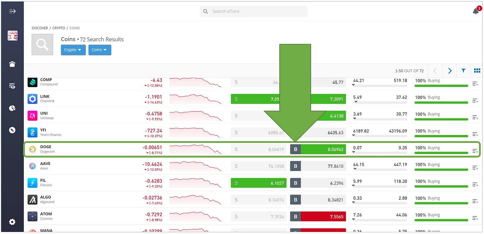Click Sell button for AAVE at 76.1058
Screen dimensions: 484x234
(x=259, y=166)
